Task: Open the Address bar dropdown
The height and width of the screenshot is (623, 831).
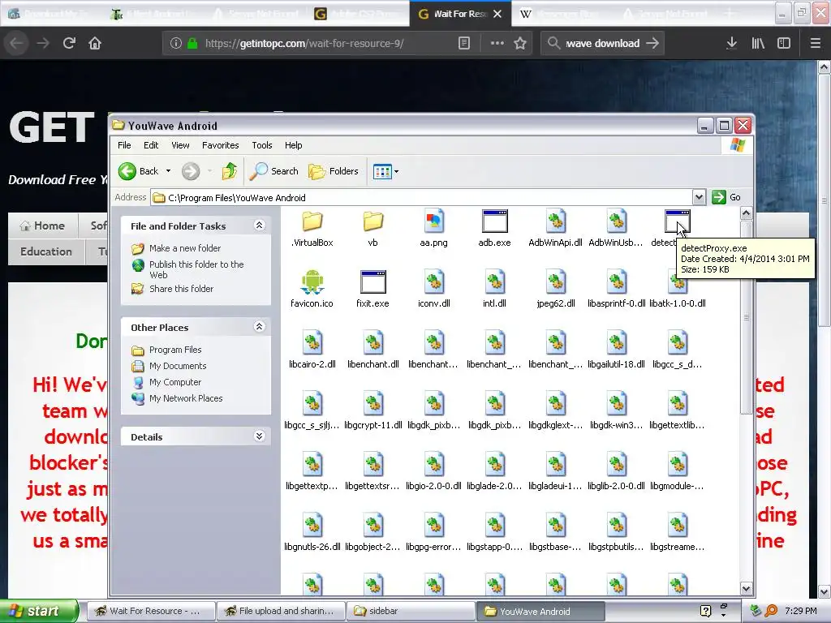Action: coord(699,198)
